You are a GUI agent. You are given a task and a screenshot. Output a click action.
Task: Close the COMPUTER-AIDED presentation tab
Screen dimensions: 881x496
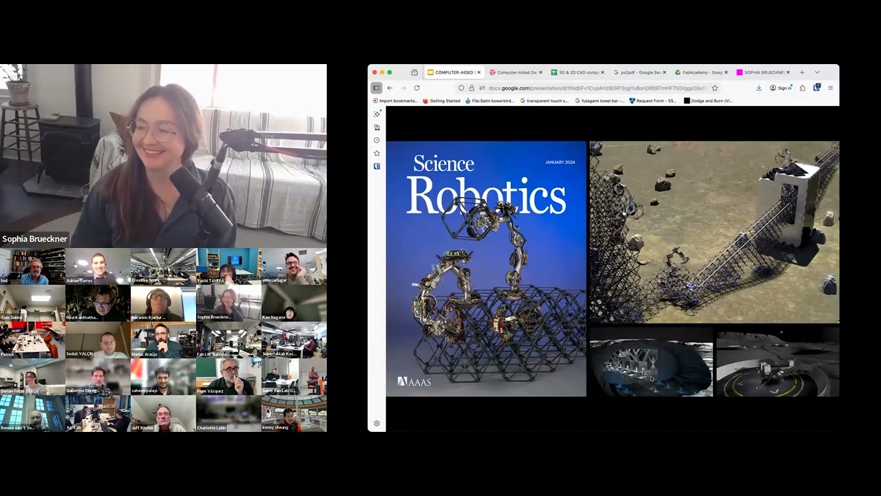tap(478, 72)
